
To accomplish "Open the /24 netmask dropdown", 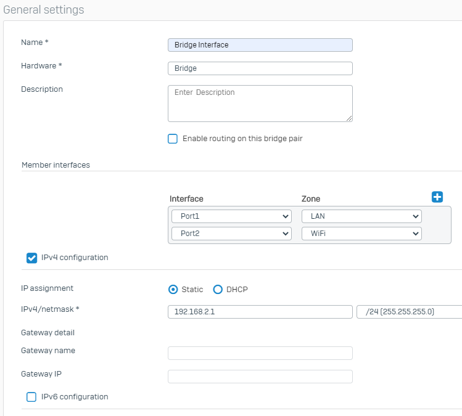I will [409, 312].
